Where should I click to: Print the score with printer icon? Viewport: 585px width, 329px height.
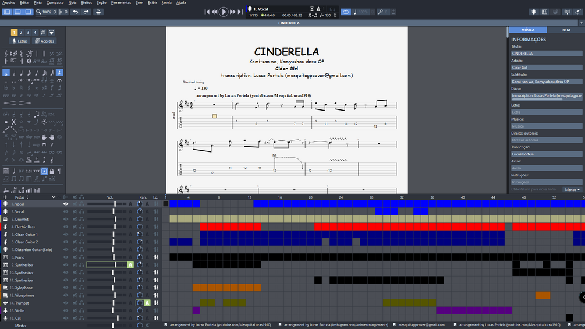pyautogui.click(x=98, y=12)
